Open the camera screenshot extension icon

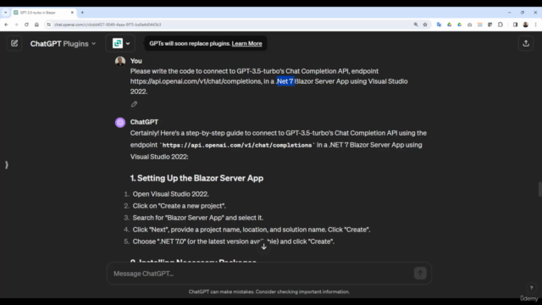click(469, 25)
